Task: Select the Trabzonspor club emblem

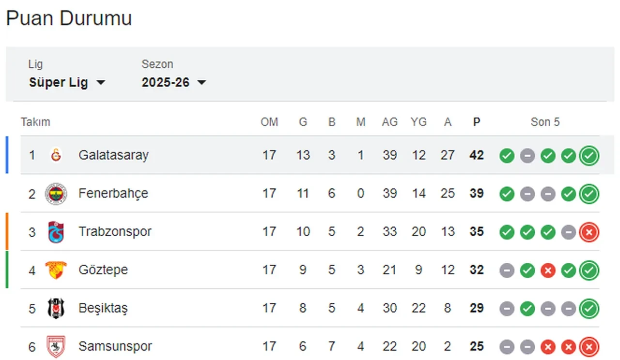Action: coord(56,232)
